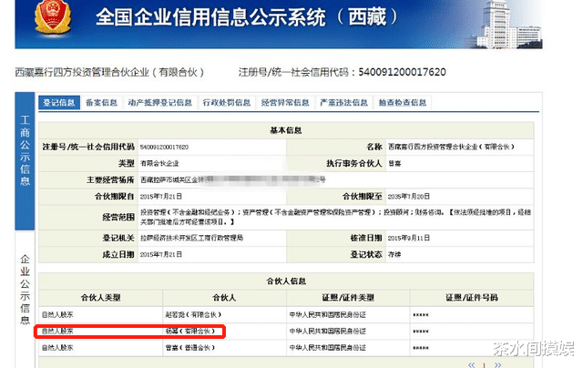Select page number 1 in pagination
The height and width of the screenshot is (368, 583).
[x=485, y=365]
